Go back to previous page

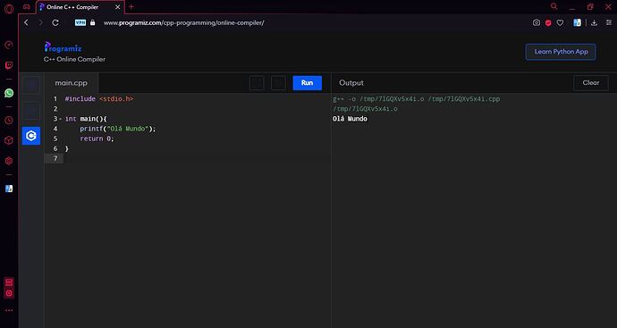[x=26, y=23]
